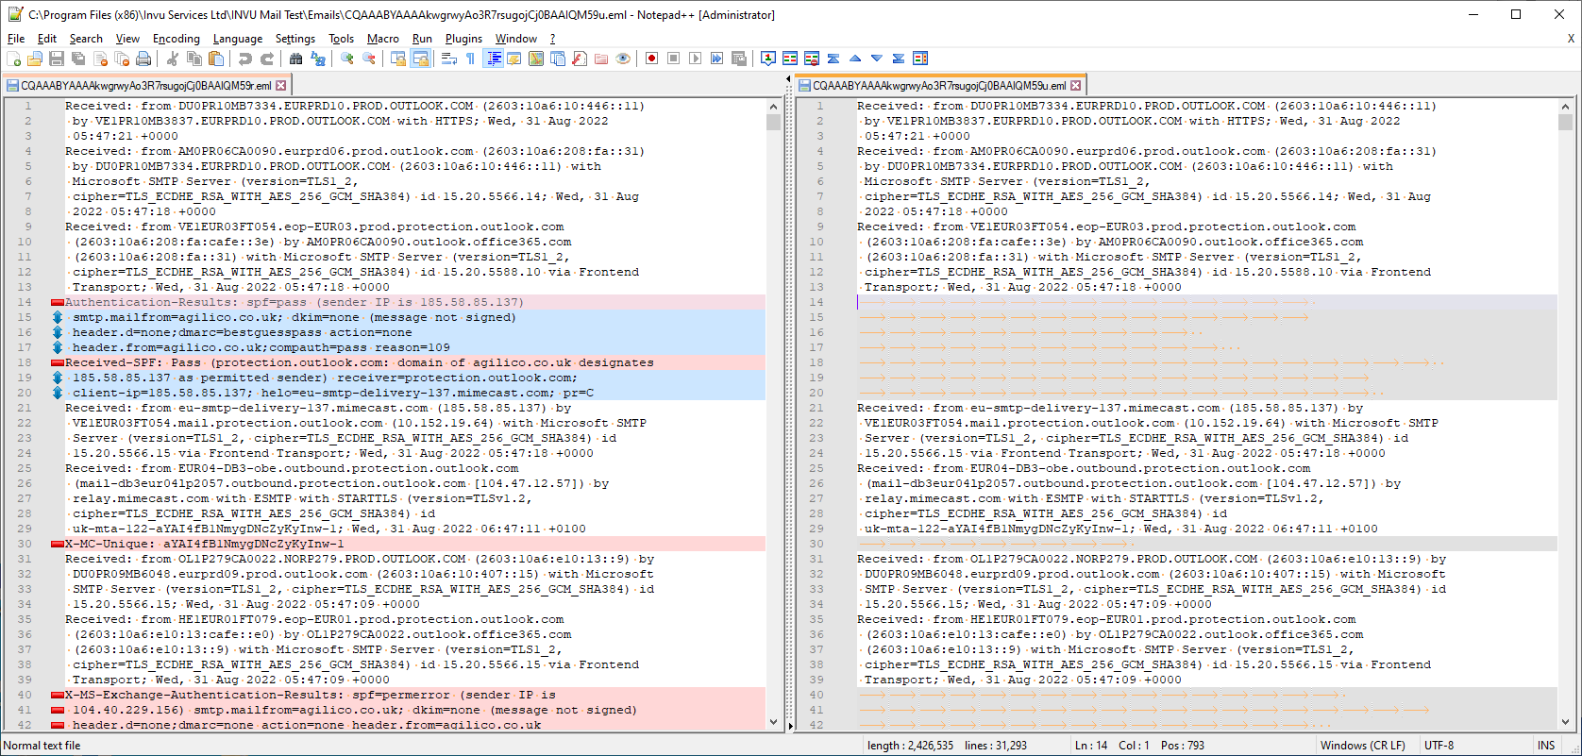
Task: Toggle Show All Characters pilcrow
Action: (471, 59)
